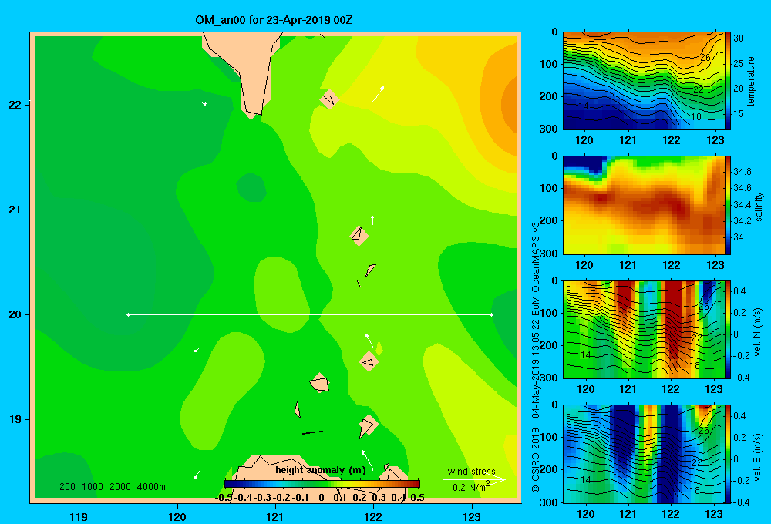Click the 18 isotherm label in the temperature panel
Screen dimensions: 771x524
(x=695, y=117)
